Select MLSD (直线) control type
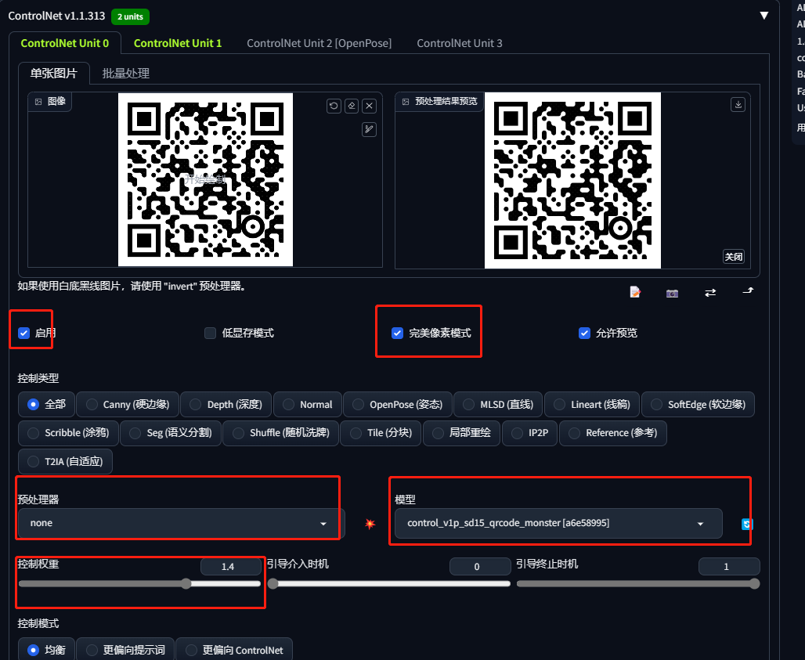 point(498,405)
